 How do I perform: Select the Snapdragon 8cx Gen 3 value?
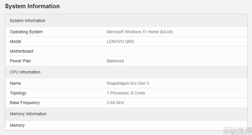(x=128, y=83)
